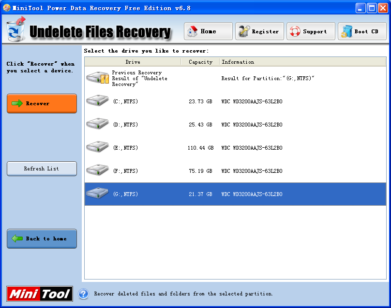Click the key icon on Register
The image size is (391, 308).
click(244, 31)
